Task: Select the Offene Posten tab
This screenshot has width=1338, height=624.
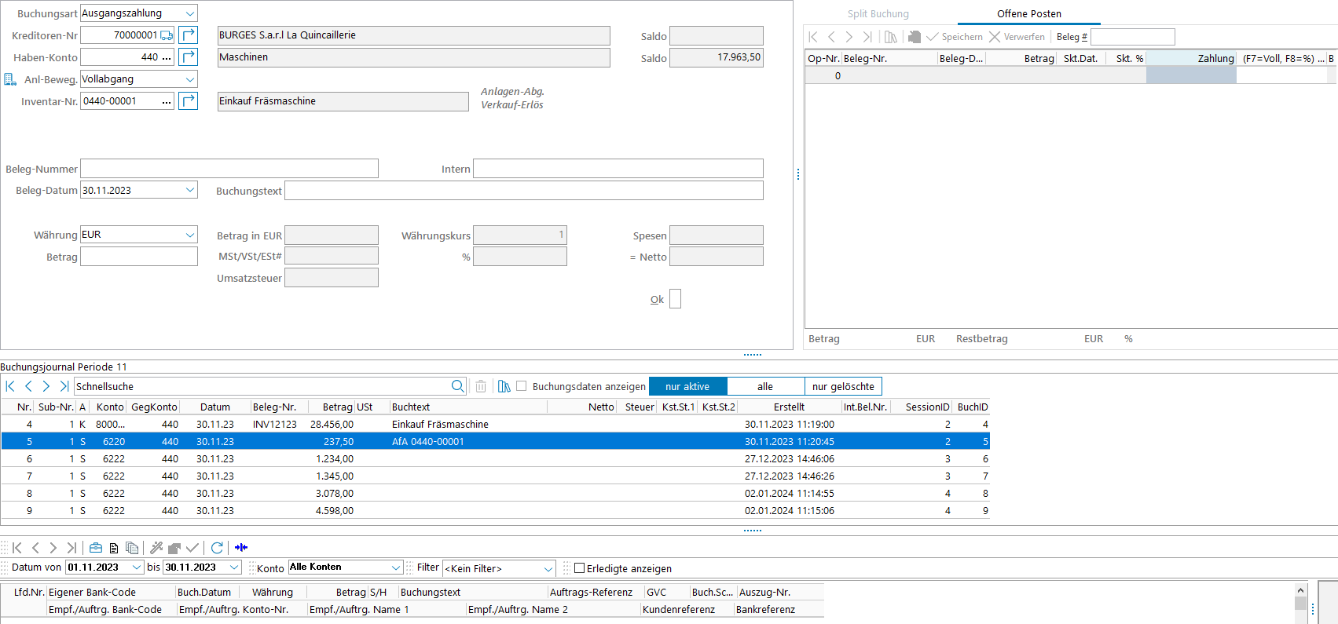Action: [1028, 14]
